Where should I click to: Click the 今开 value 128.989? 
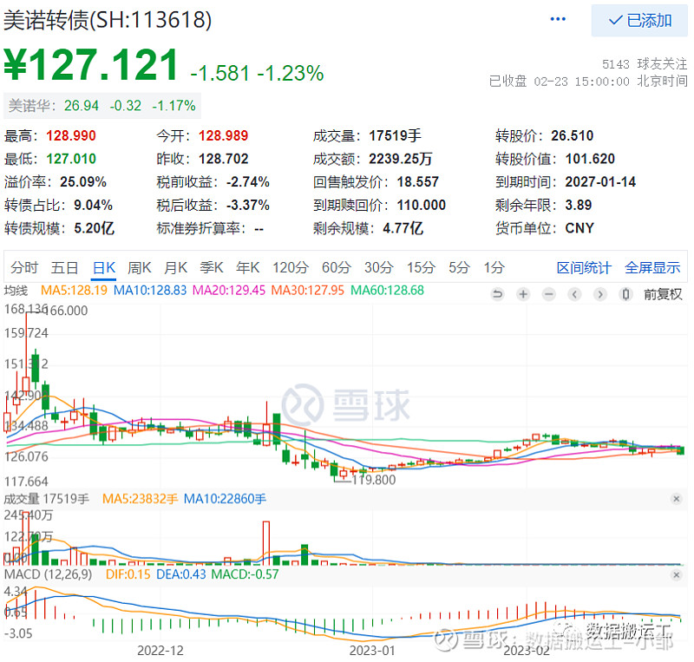tap(223, 135)
